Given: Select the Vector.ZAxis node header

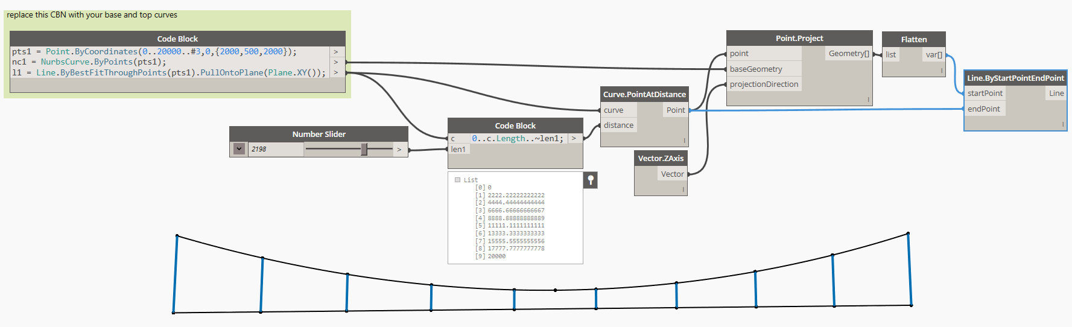Looking at the screenshot, I should 661,158.
